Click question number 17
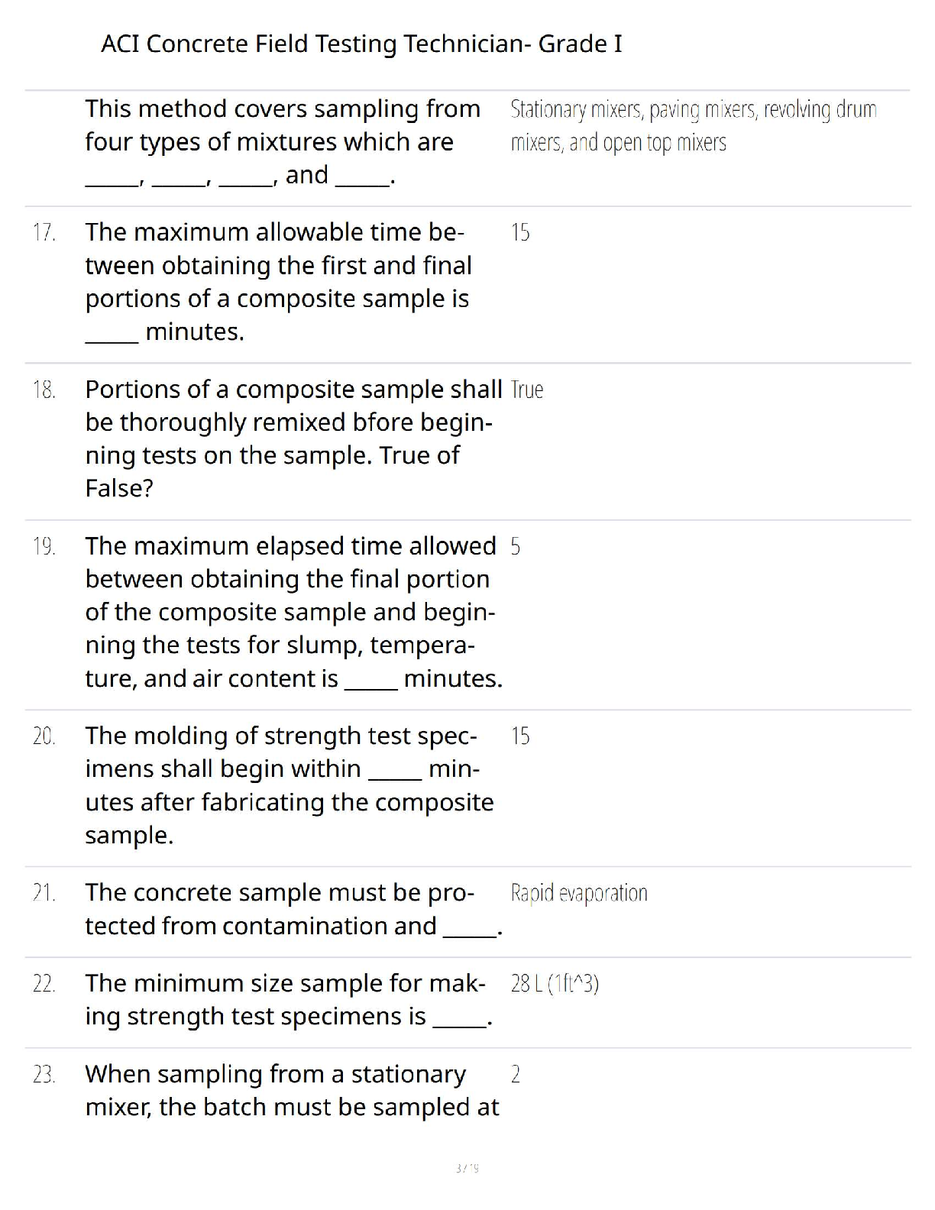935x1210 pixels. click(44, 233)
